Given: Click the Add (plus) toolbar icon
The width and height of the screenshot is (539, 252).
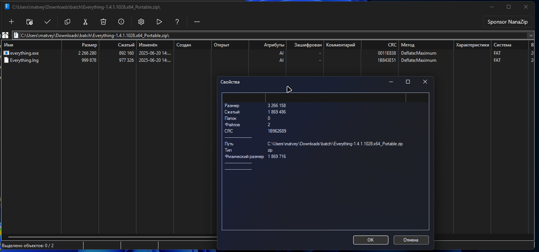Looking at the screenshot, I should pos(11,22).
